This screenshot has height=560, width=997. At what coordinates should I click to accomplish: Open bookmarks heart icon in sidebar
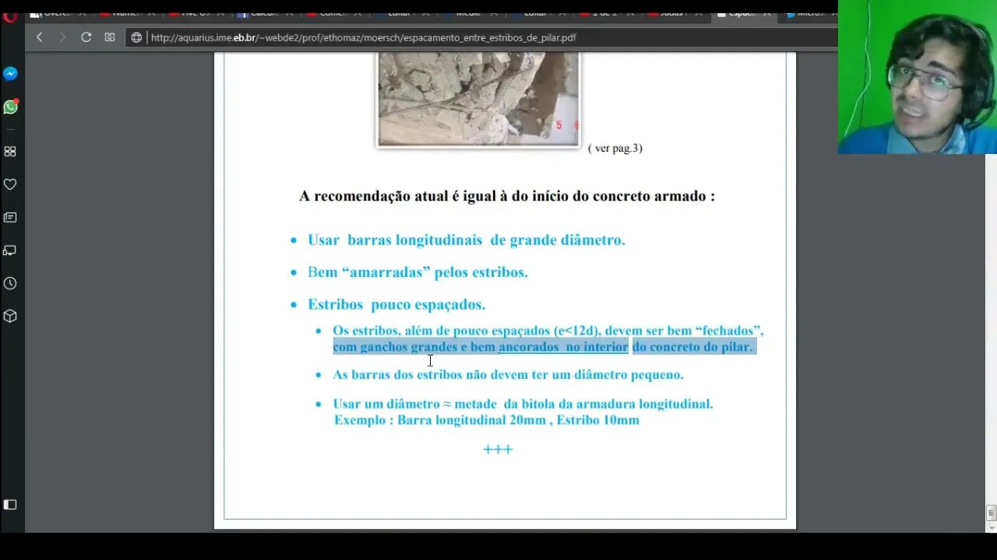10,184
